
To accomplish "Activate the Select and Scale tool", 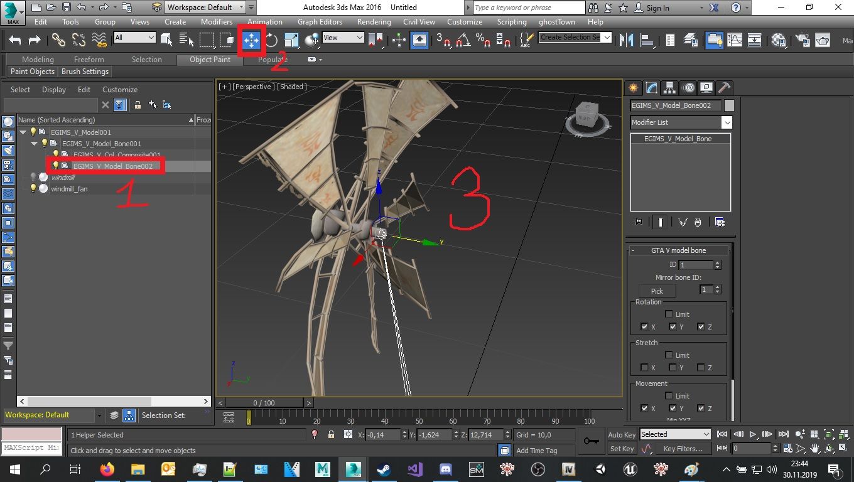I will (x=291, y=40).
